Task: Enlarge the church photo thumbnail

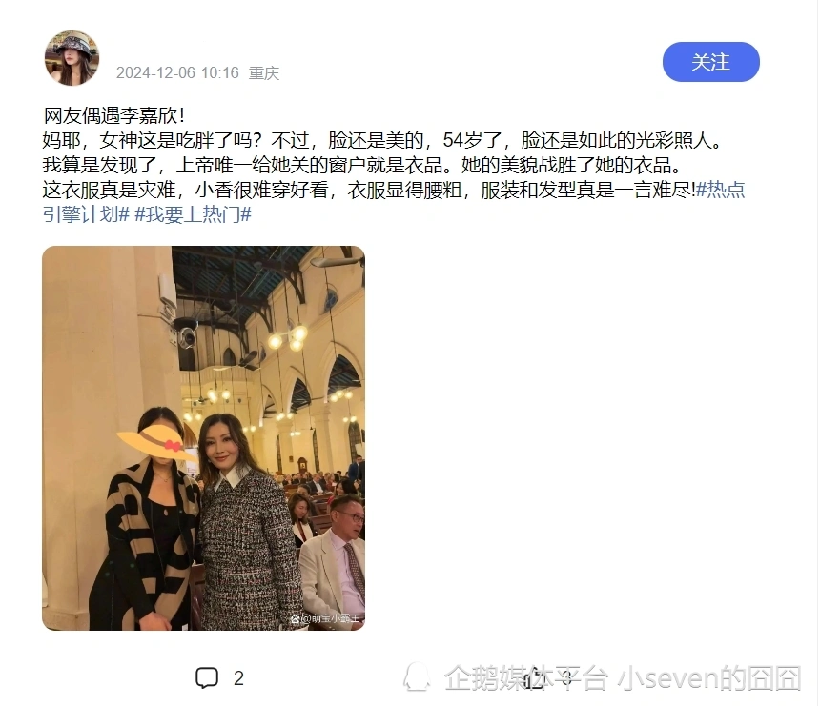Action: tap(203, 438)
